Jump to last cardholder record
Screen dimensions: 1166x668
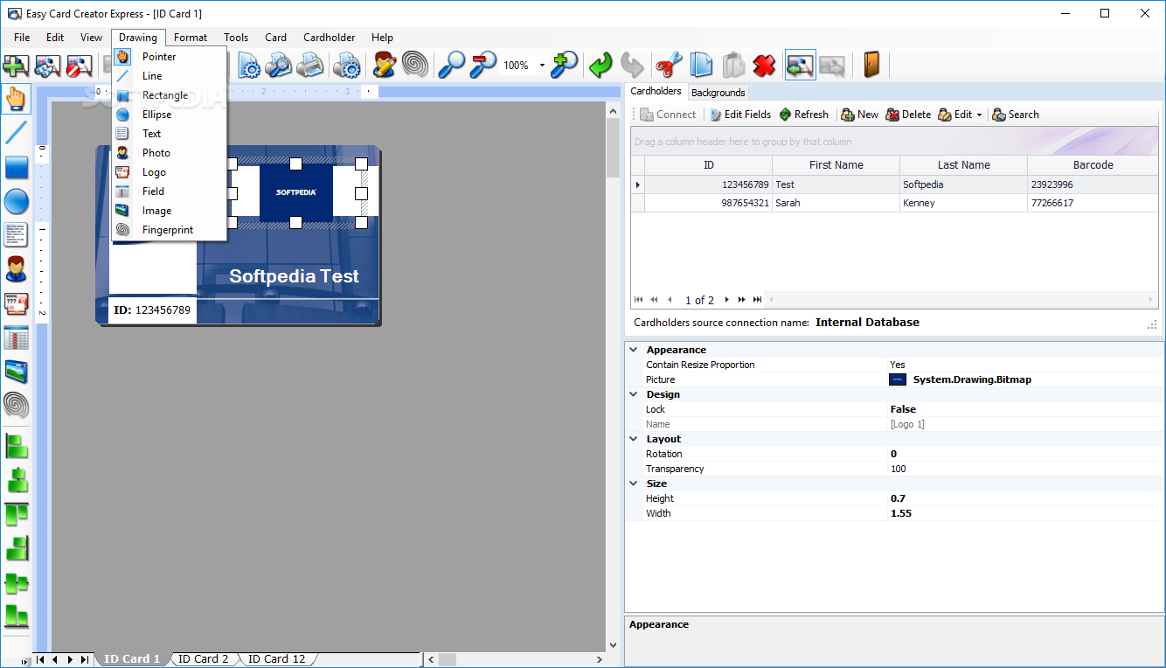757,300
